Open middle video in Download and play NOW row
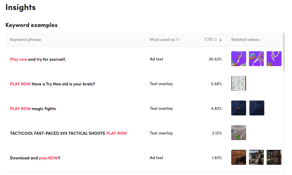The height and width of the screenshot is (175, 292). (256, 157)
